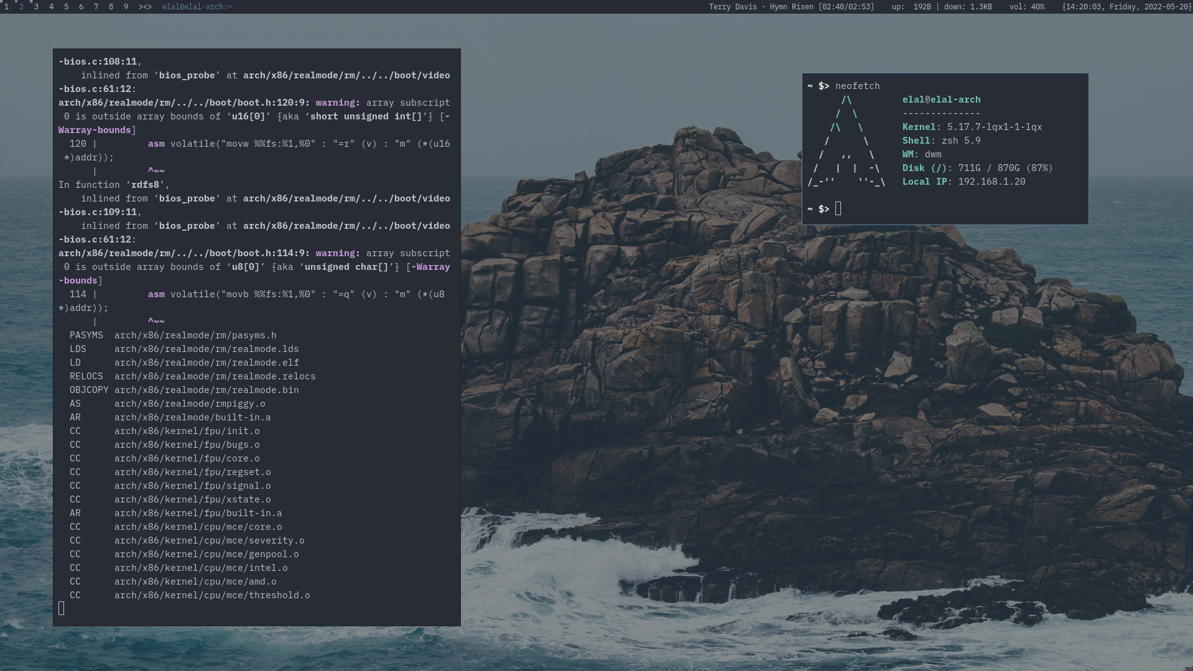
Task: Click the asm volatile movw code line
Action: click(x=254, y=150)
